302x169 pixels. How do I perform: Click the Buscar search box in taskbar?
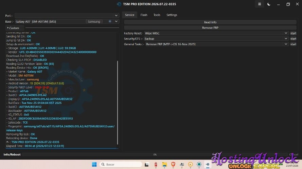(121, 164)
